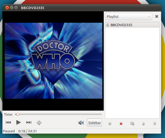Click the Doctor Who video area
Viewport: 165px width, 138px height.
(x=53, y=61)
